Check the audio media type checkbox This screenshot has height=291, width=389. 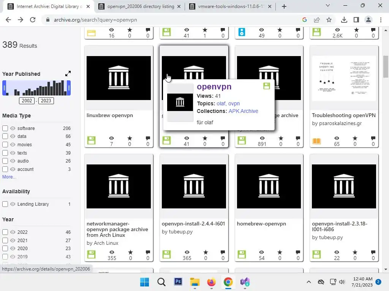click(5, 161)
